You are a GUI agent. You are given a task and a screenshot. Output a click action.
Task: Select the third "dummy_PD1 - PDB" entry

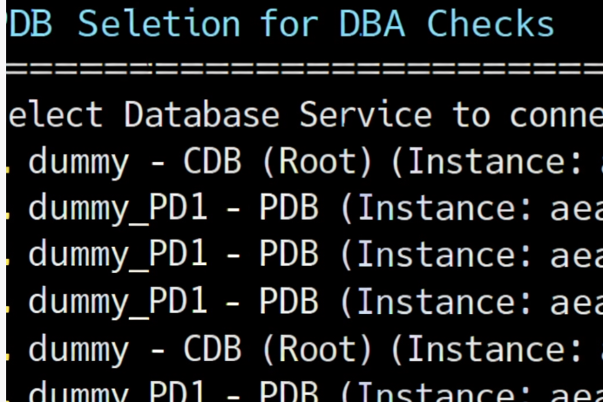[118, 302]
